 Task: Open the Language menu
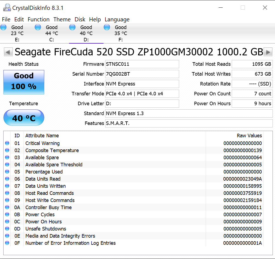(117, 19)
